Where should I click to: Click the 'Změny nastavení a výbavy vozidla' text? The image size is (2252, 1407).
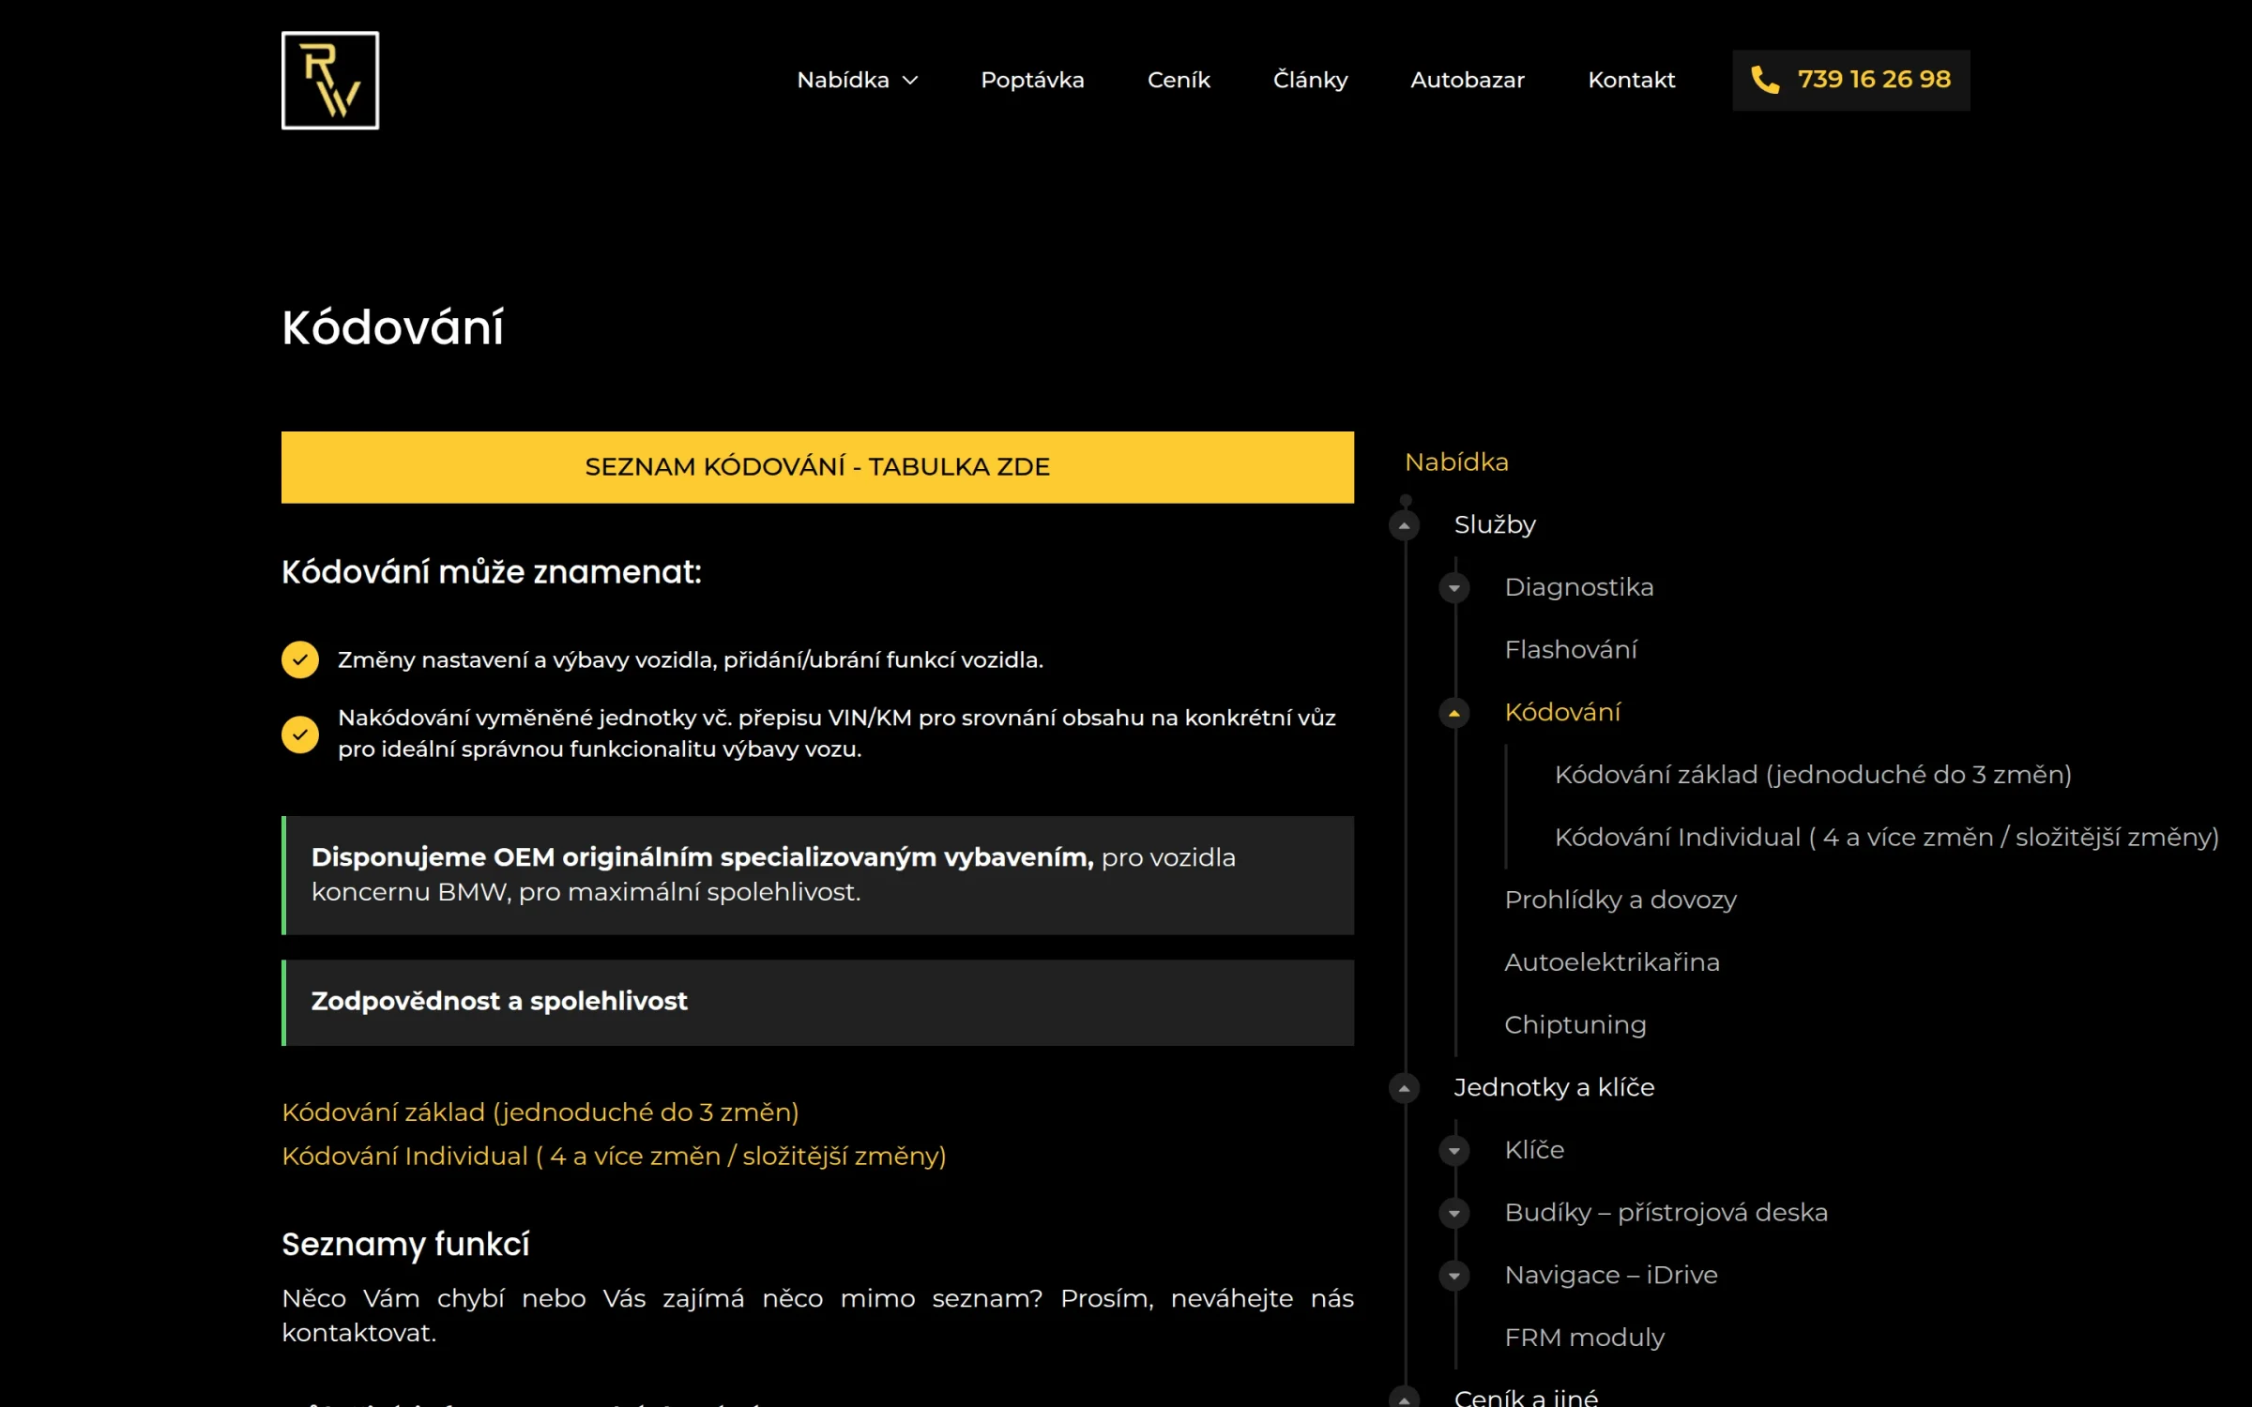[691, 660]
